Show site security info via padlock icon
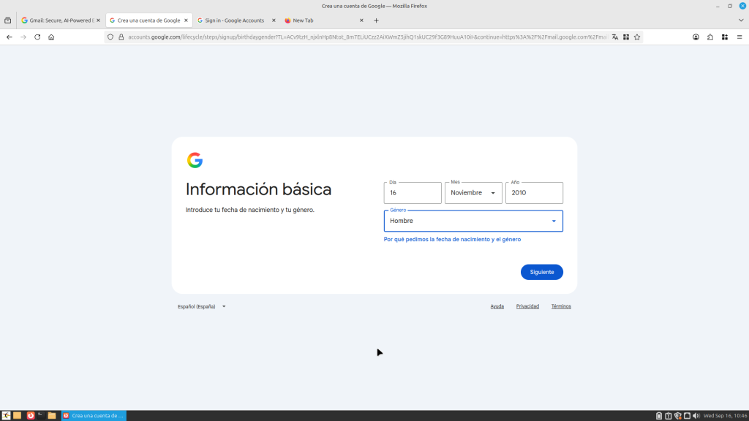Screen dimensions: 749x421 coord(121,37)
